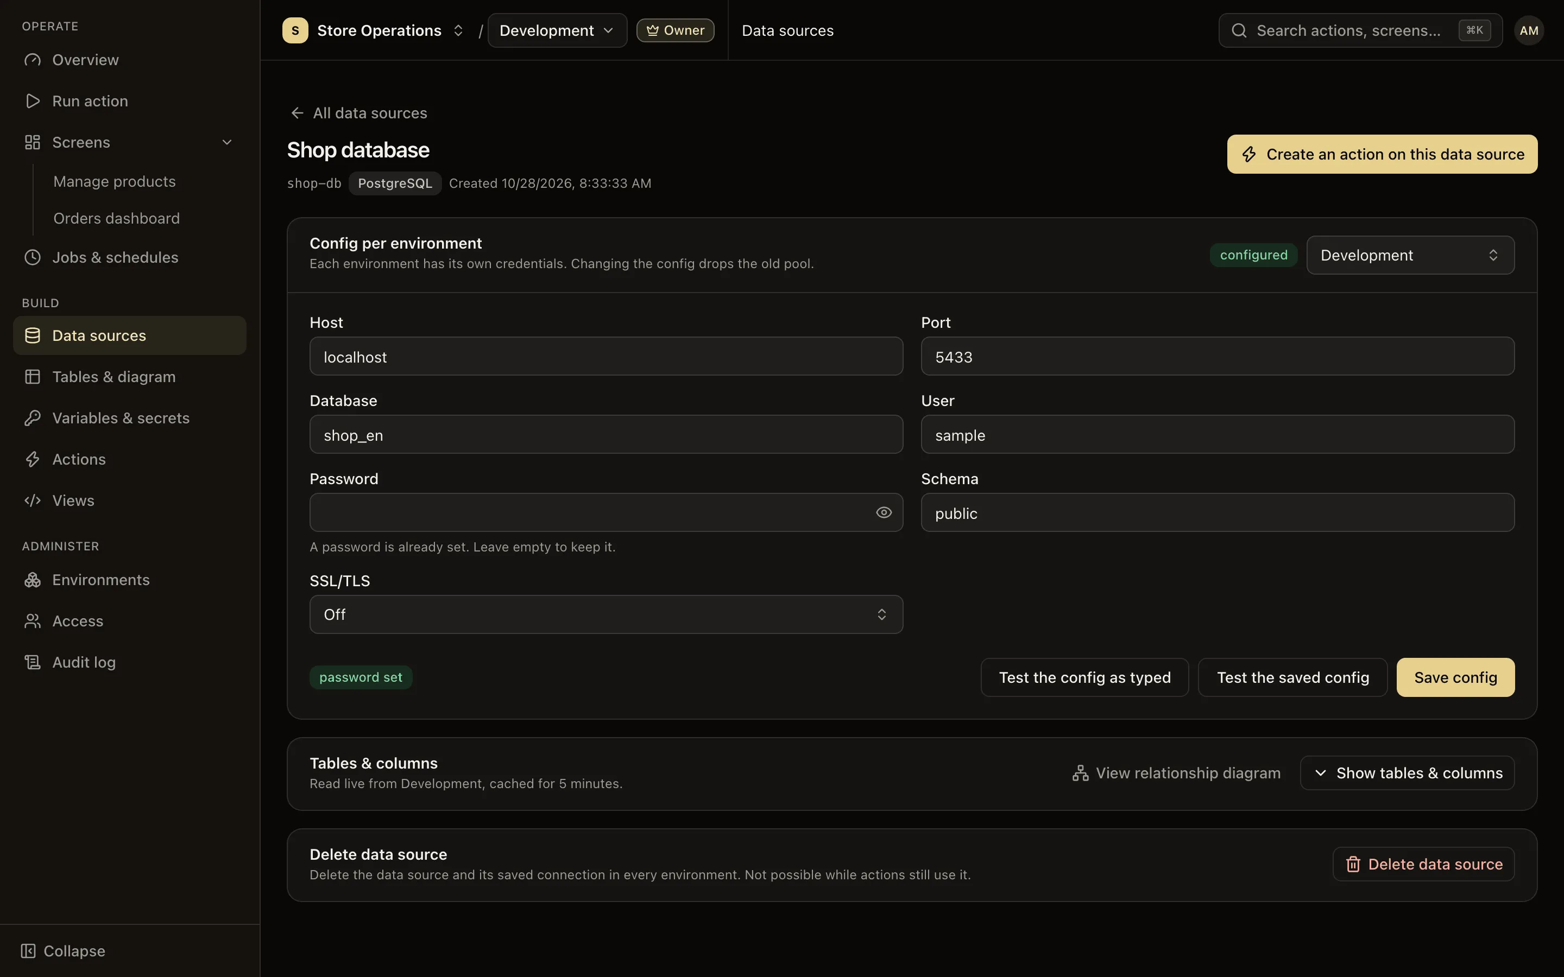The height and width of the screenshot is (977, 1564).
Task: Click the Data sources database icon
Action: (x=33, y=335)
